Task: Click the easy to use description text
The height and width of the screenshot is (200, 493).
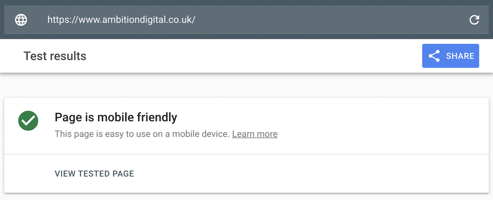Action: point(142,134)
